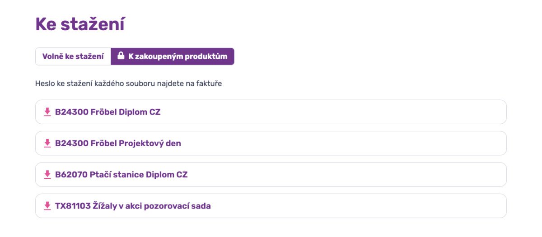
Task: Expand the Fröbel Projektový den row at its right end
Action: [488, 143]
